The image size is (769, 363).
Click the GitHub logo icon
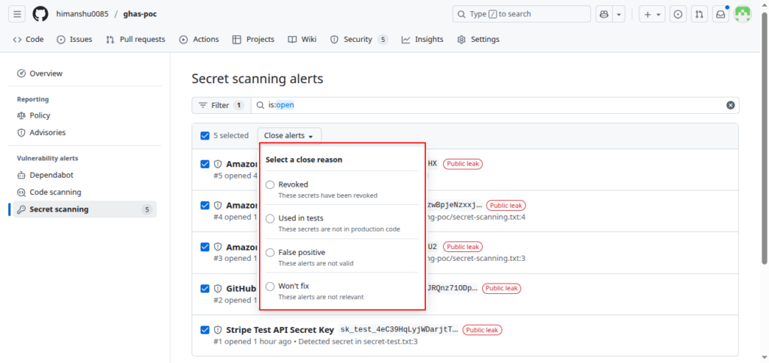pos(41,14)
